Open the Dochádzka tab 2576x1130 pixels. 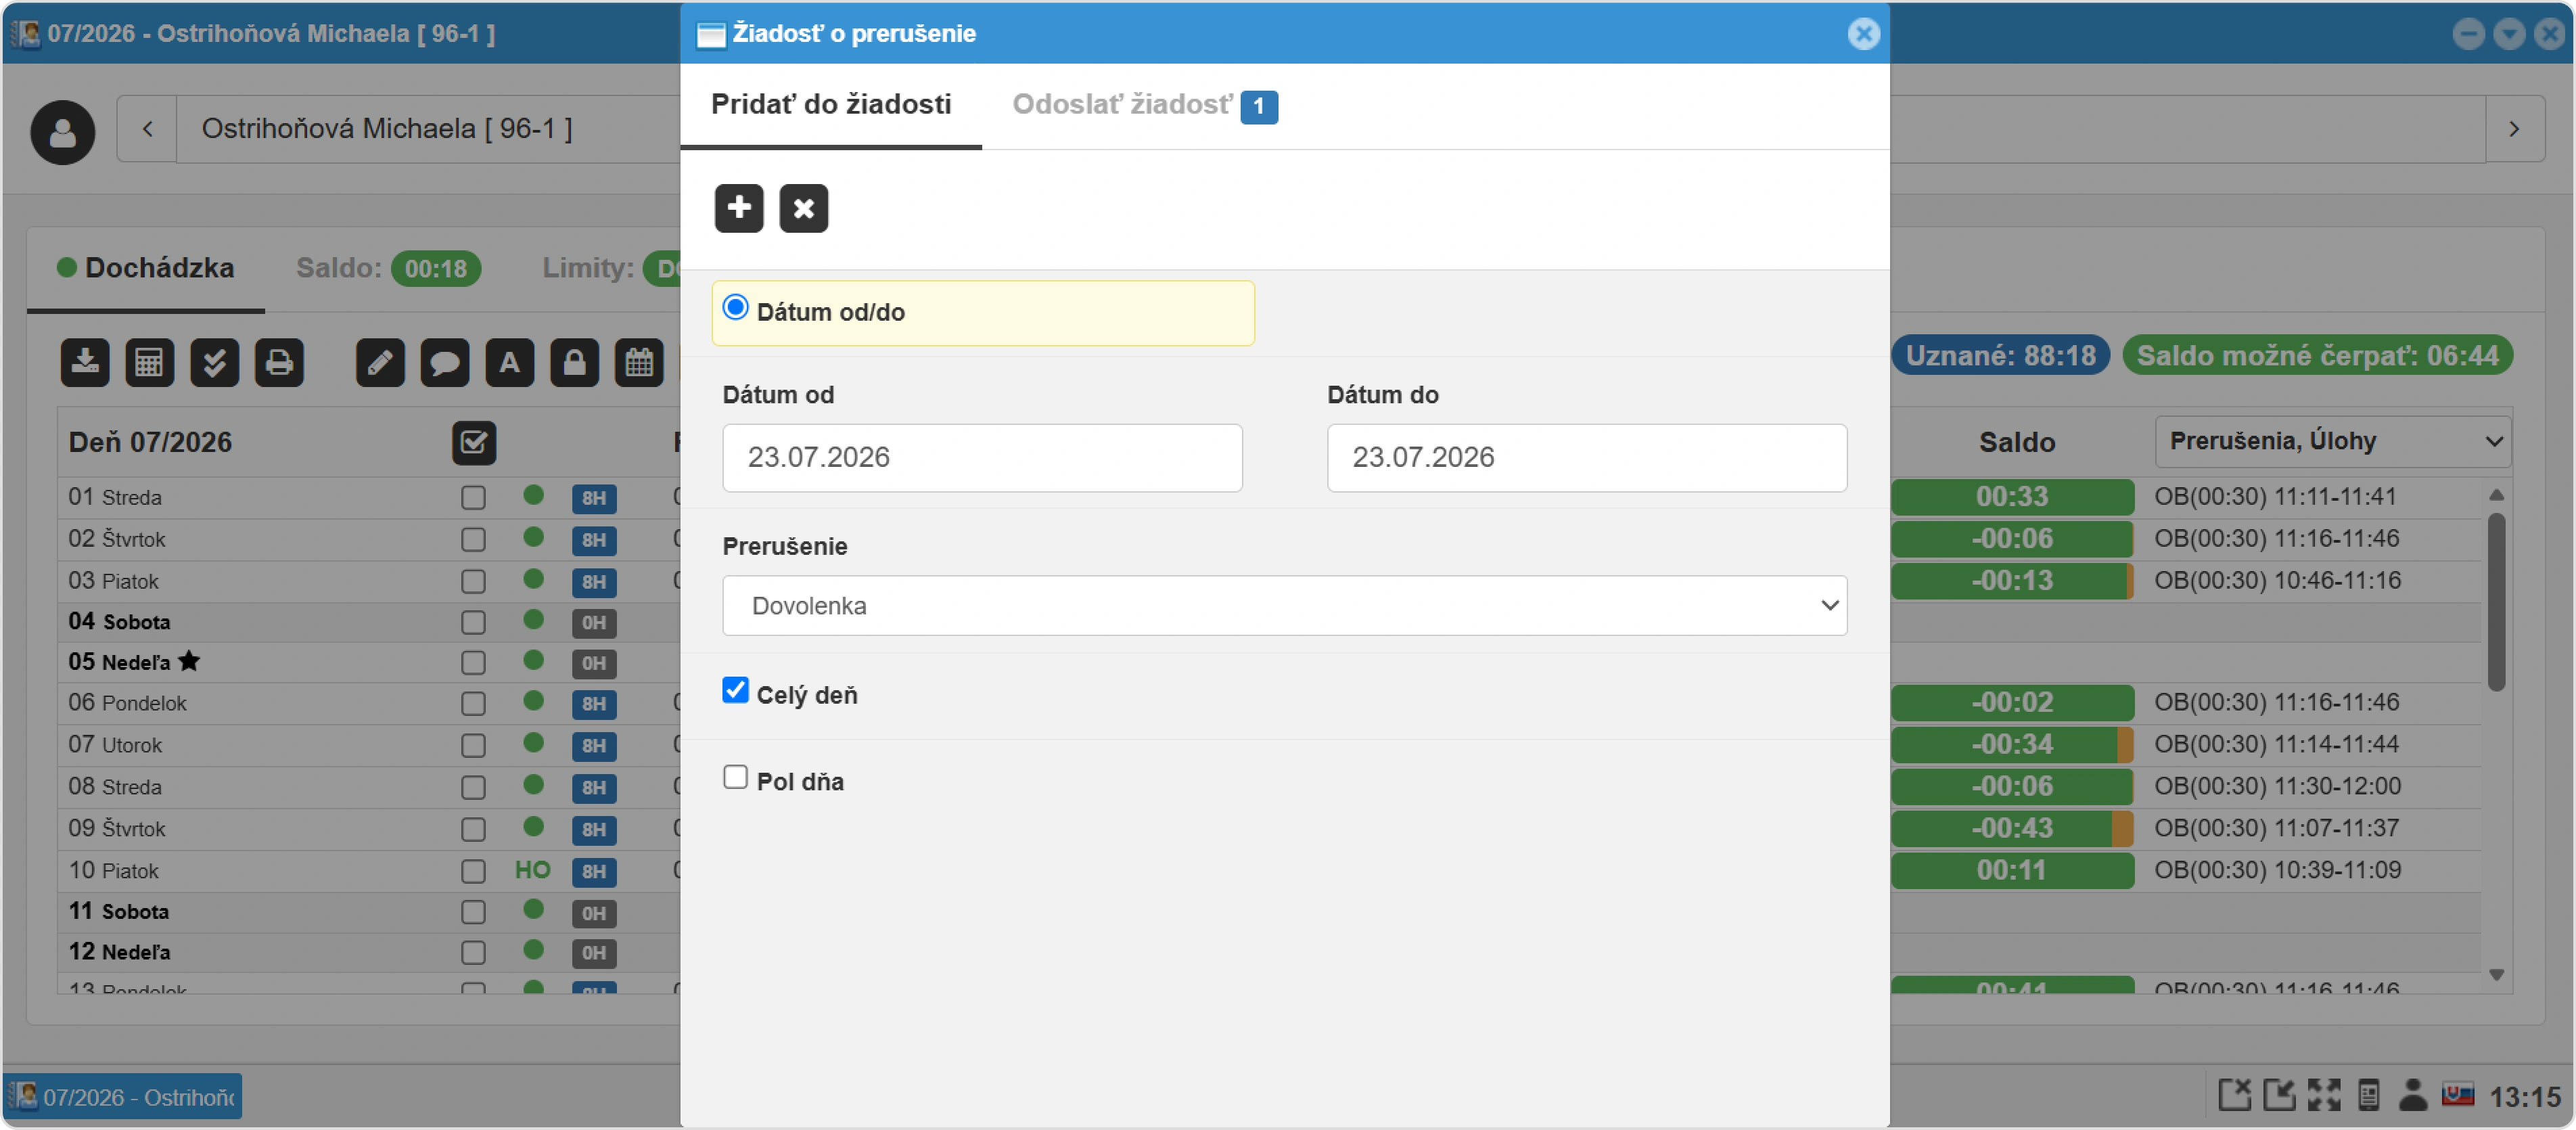[x=146, y=268]
